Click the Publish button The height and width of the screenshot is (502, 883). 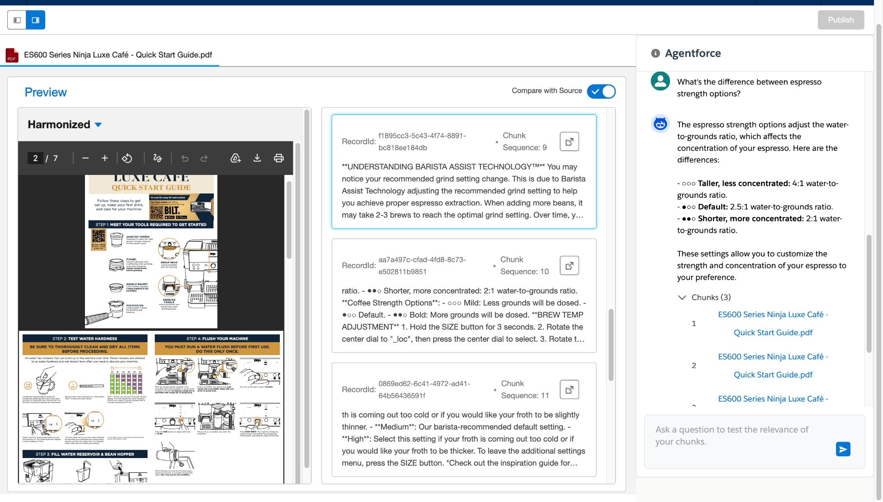pyautogui.click(x=840, y=20)
